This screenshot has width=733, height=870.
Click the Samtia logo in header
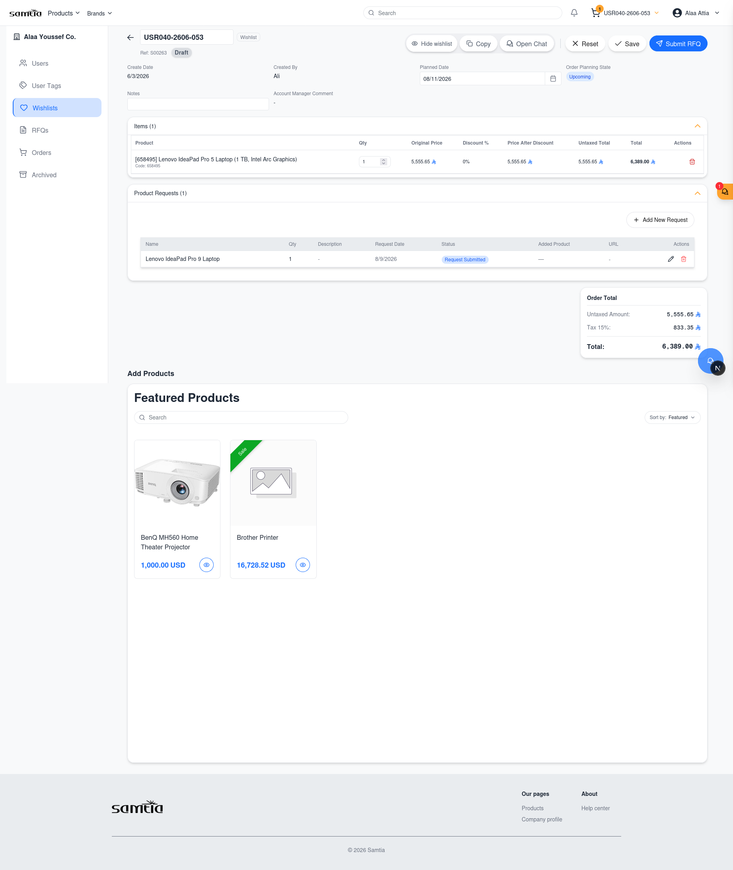25,13
